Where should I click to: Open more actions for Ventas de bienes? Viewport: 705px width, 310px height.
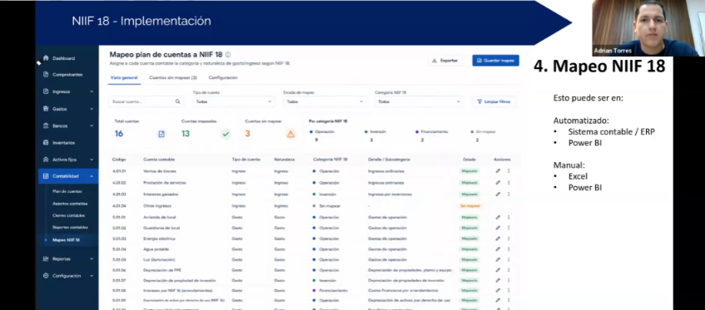pyautogui.click(x=509, y=171)
